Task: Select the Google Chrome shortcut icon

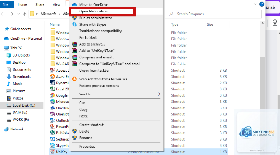Action: (x=52, y=95)
